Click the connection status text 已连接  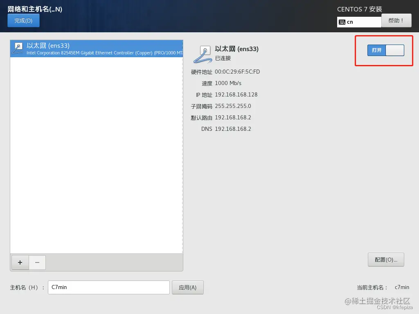point(223,58)
